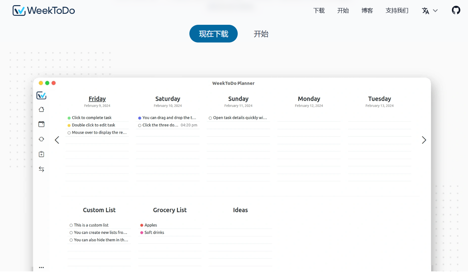The height and width of the screenshot is (272, 468).
Task: Open recurring tasks sync icon
Action: (x=41, y=139)
